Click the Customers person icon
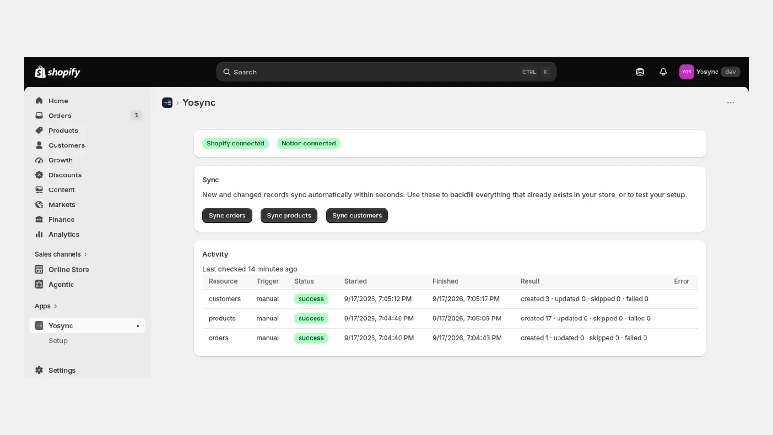This screenshot has width=773, height=435. tap(39, 145)
